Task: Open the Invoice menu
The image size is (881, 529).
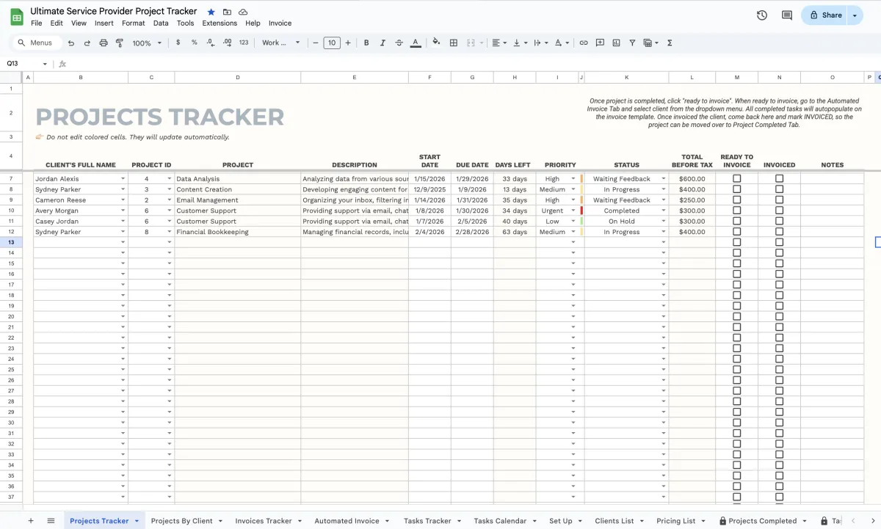Action: 280,23
